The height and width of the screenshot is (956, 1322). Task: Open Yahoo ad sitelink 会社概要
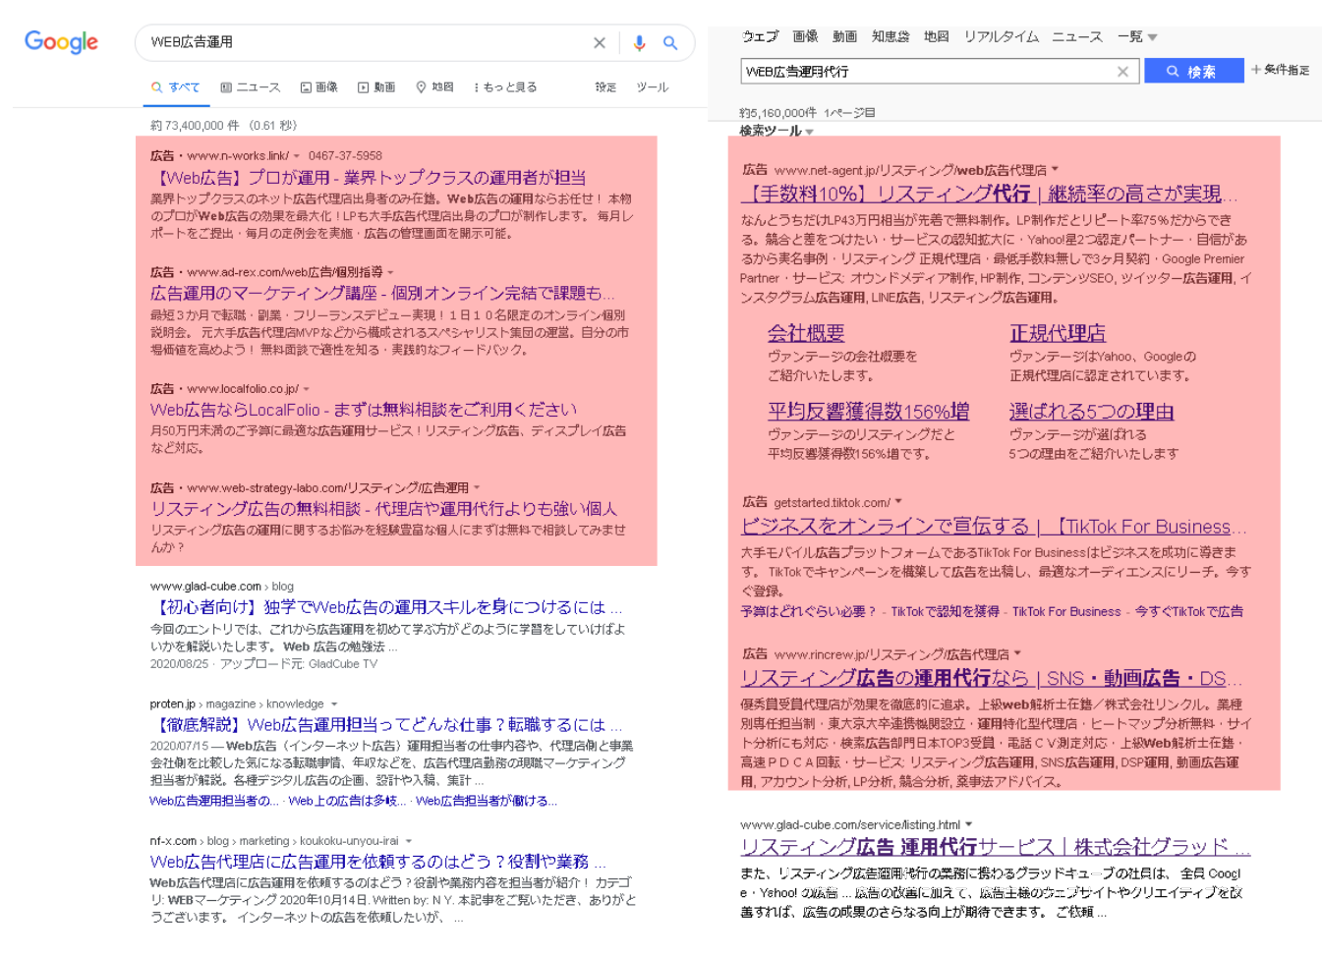806,333
